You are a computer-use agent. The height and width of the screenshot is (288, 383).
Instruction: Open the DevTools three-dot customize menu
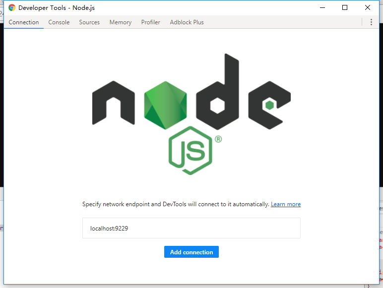click(371, 22)
